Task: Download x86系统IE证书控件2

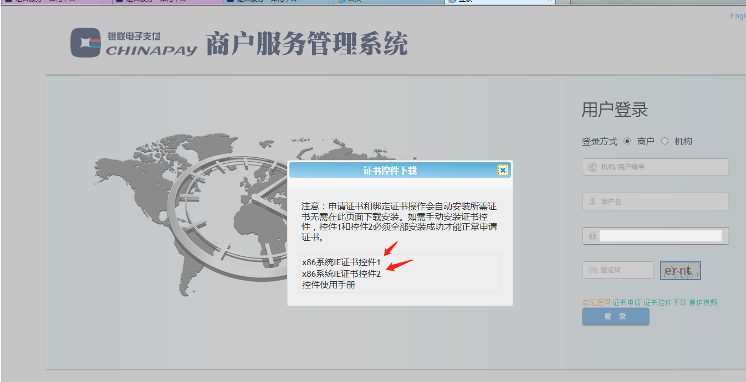Action: pos(341,273)
